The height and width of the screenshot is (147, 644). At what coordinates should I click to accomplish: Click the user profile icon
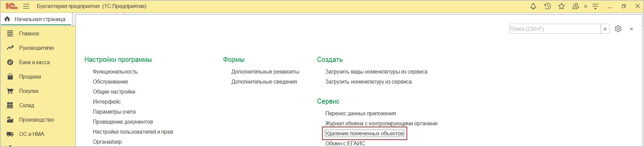coord(576,6)
